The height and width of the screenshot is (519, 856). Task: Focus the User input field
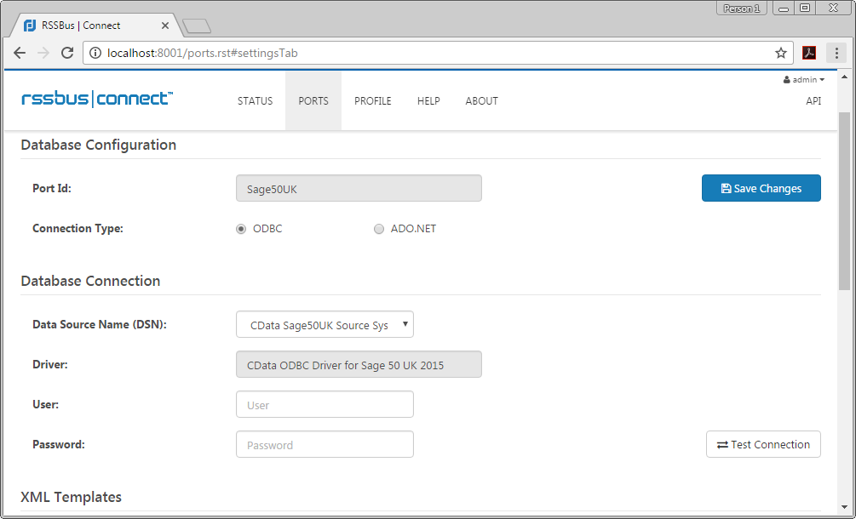[325, 404]
